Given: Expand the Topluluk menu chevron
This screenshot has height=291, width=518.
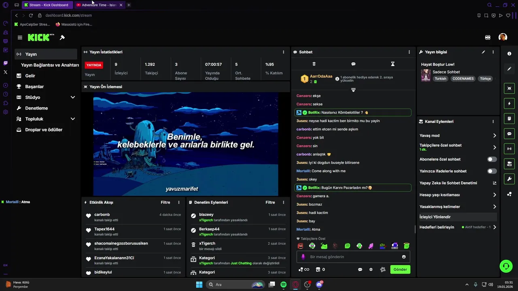Looking at the screenshot, I should [73, 119].
